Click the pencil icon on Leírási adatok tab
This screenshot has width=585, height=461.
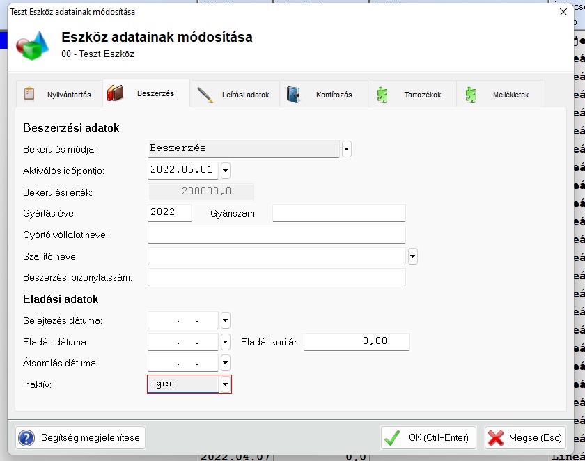tap(205, 95)
